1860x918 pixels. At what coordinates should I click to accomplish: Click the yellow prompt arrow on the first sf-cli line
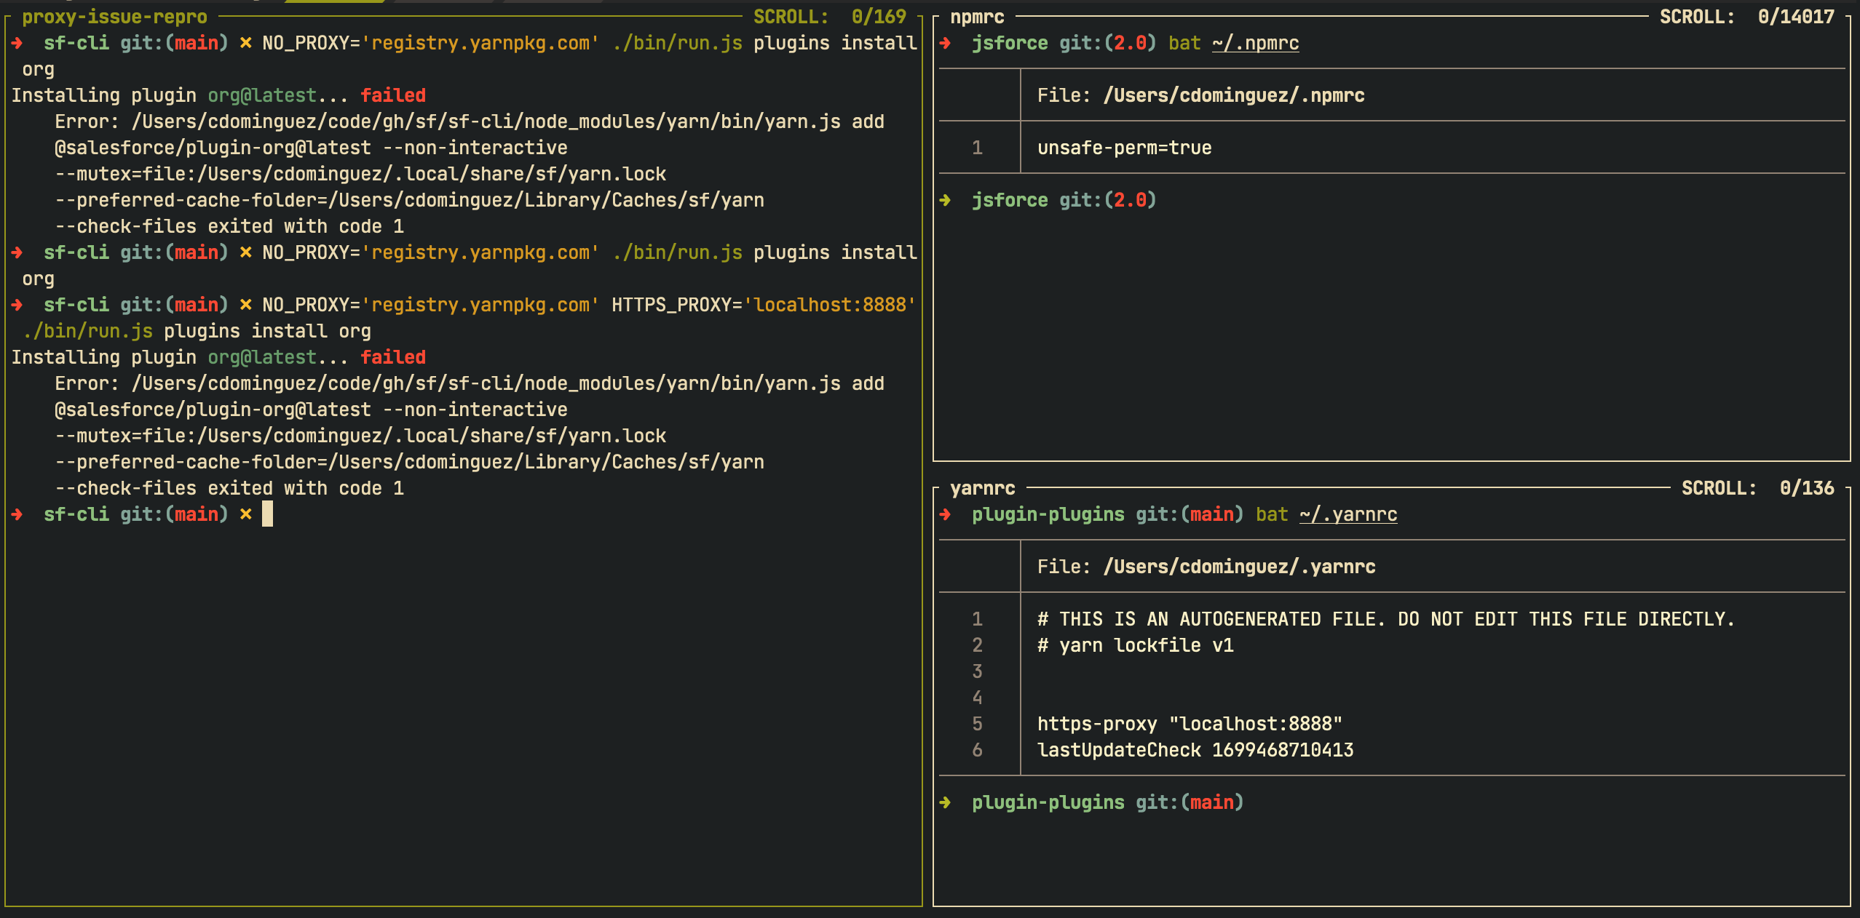(15, 42)
